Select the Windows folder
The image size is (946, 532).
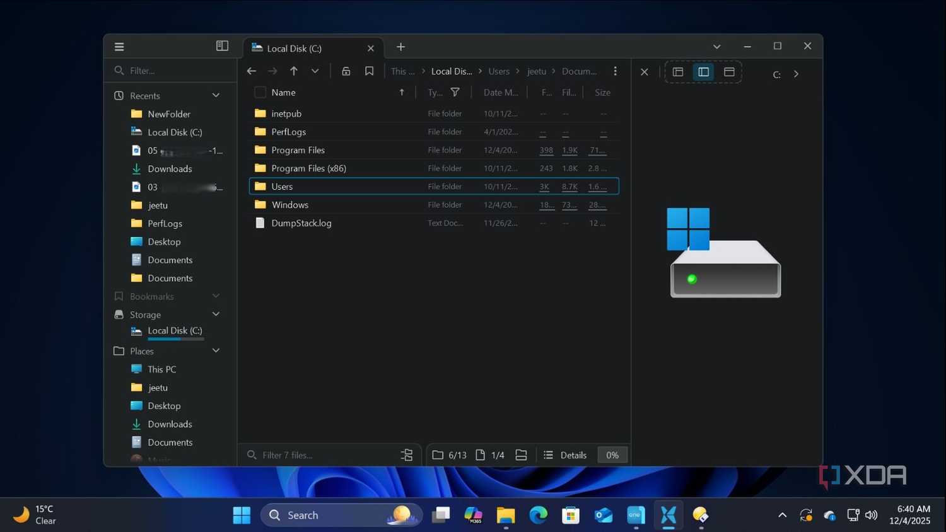434,205
